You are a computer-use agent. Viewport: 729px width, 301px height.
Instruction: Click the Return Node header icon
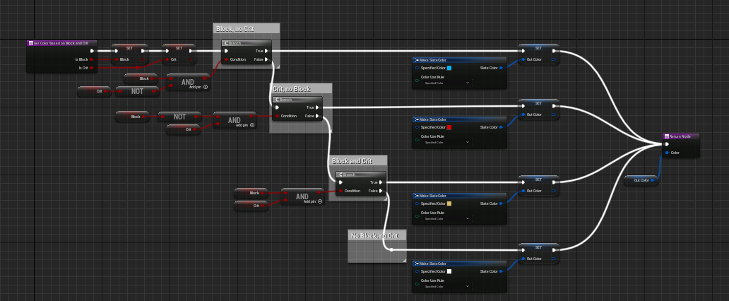(x=666, y=136)
